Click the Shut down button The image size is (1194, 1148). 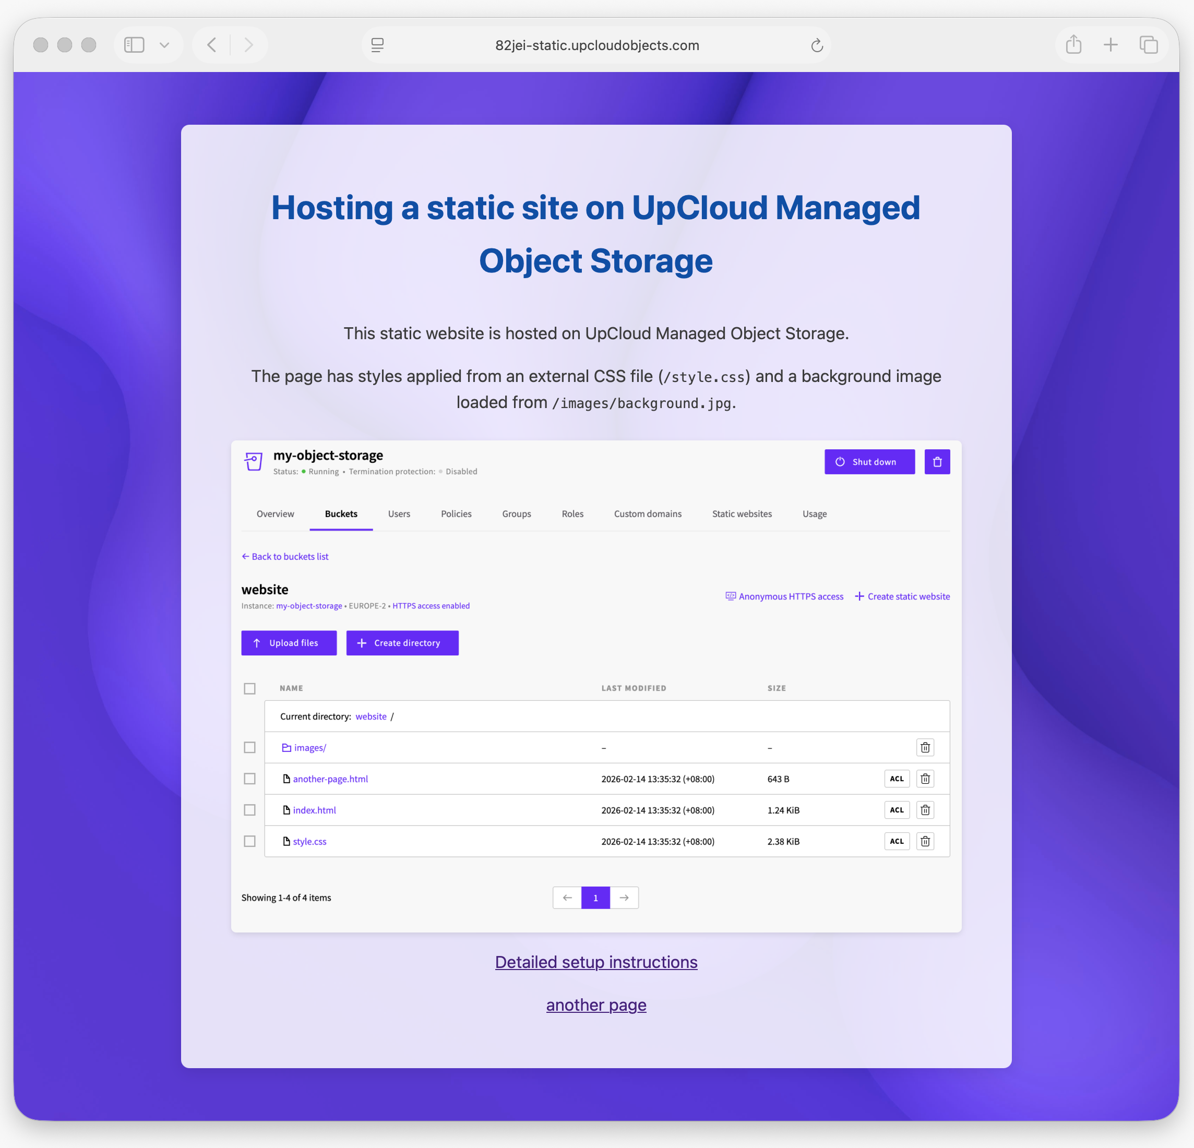point(869,462)
